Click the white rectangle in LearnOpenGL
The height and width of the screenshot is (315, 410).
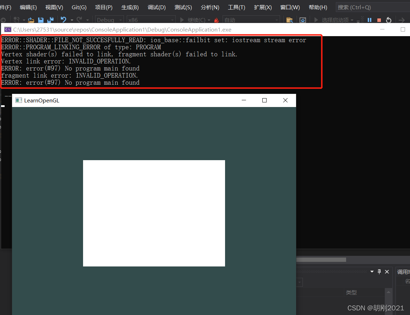(x=154, y=213)
